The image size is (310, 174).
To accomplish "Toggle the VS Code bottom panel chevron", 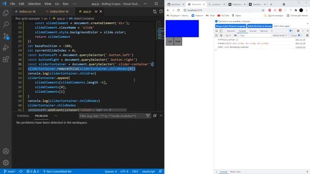I will 161,116.
